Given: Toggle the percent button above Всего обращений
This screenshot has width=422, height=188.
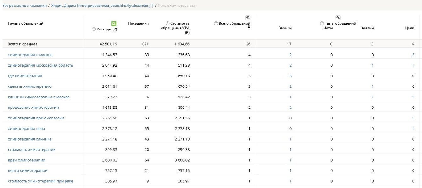Looking at the screenshot, I should point(248,18).
